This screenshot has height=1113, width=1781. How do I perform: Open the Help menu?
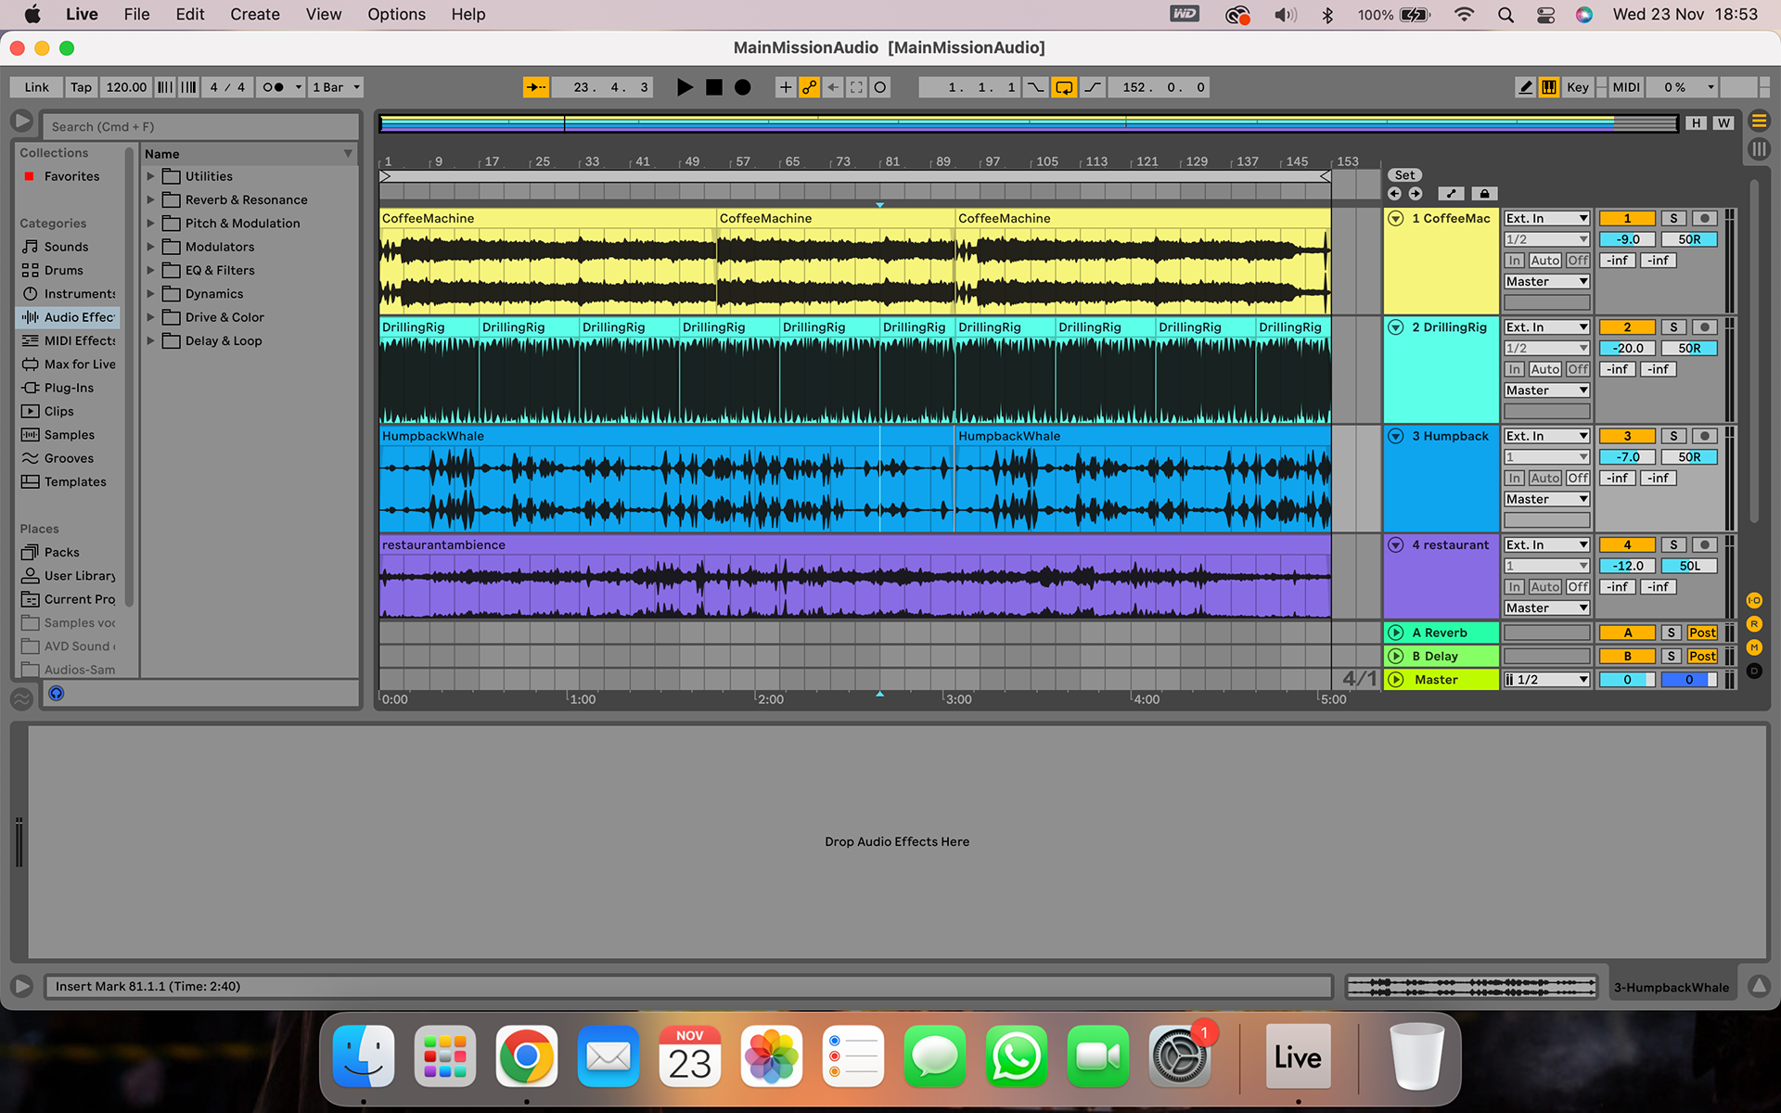(x=468, y=14)
